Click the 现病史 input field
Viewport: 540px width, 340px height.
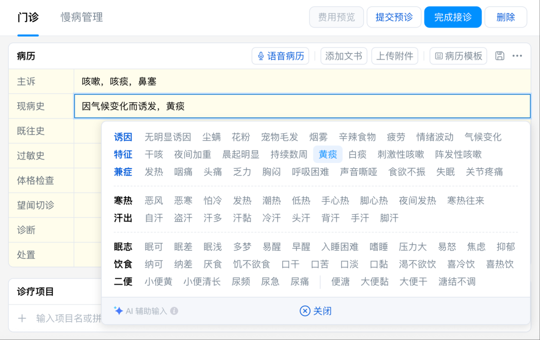pos(302,106)
